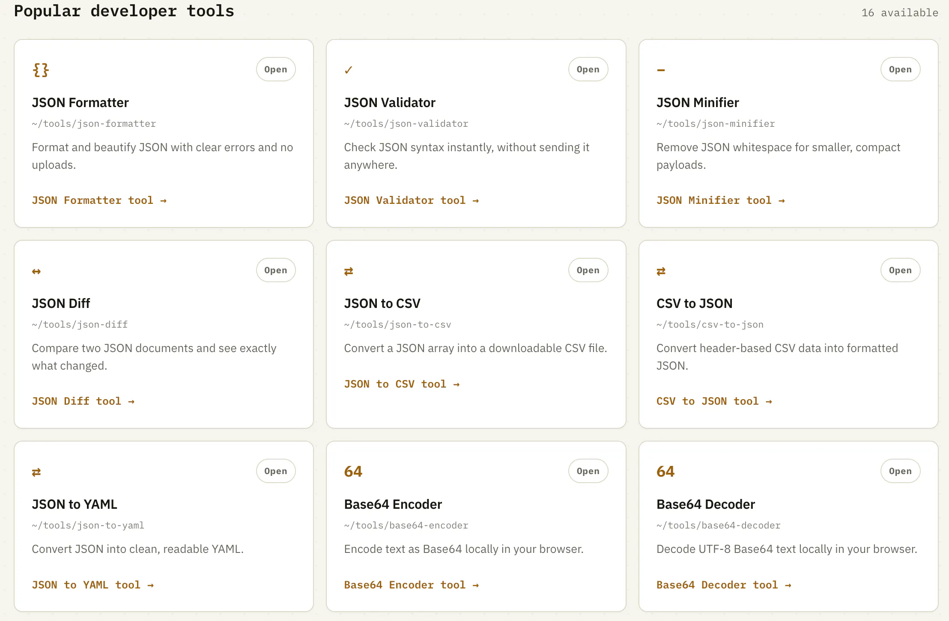This screenshot has height=621, width=949.
Task: Click the "JSON to YAML" card title
Action: click(75, 505)
